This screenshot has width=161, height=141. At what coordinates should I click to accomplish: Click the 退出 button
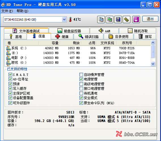pos(150,19)
